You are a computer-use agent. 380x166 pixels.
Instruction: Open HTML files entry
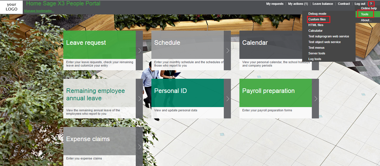point(316,25)
